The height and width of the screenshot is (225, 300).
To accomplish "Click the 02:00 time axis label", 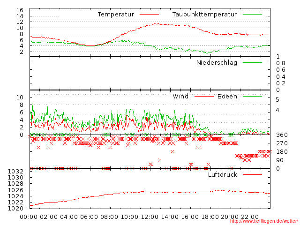I will tap(49, 217).
